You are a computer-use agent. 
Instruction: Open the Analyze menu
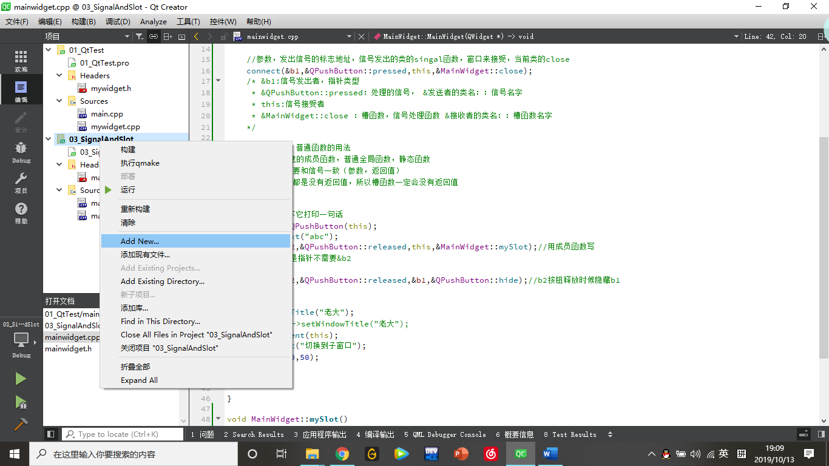click(153, 21)
